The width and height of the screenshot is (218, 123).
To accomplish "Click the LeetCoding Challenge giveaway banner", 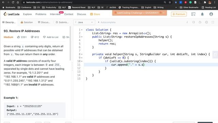I will (x=138, y=13).
